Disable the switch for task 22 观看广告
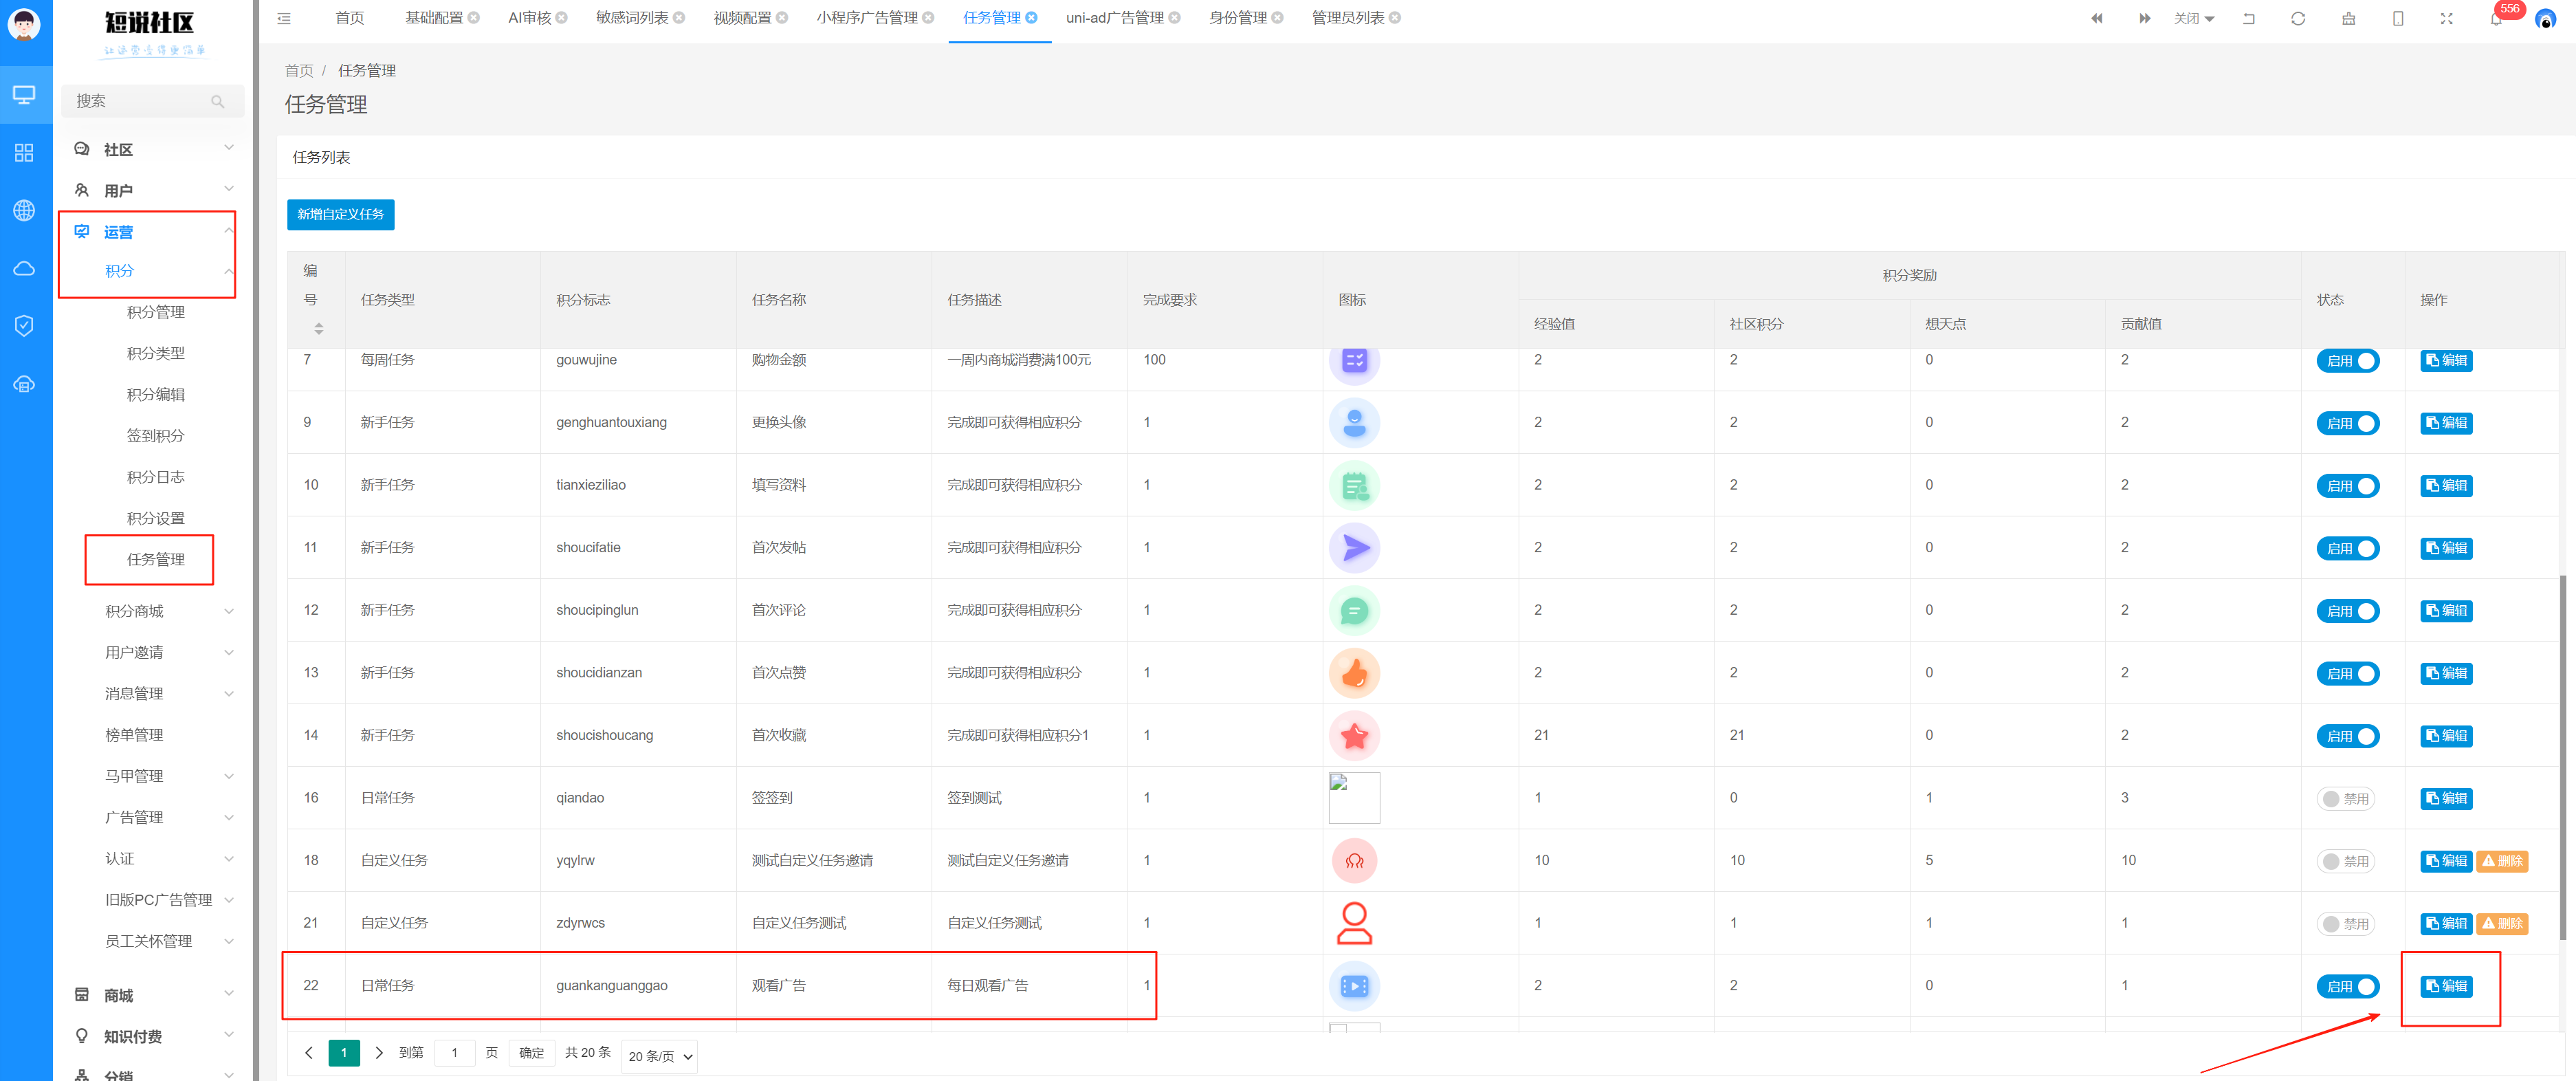Screen dimensions: 2576x1081 (2347, 986)
